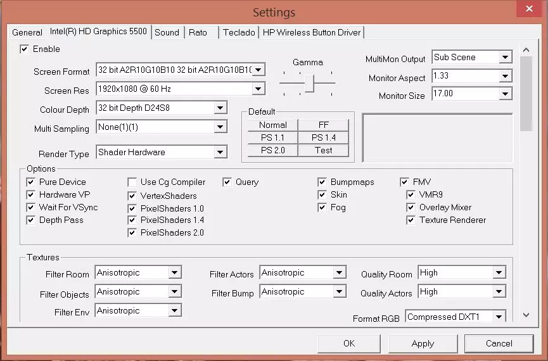Open Filter Env dropdown
Viewport: 548px width, 361px height.
pyautogui.click(x=175, y=310)
